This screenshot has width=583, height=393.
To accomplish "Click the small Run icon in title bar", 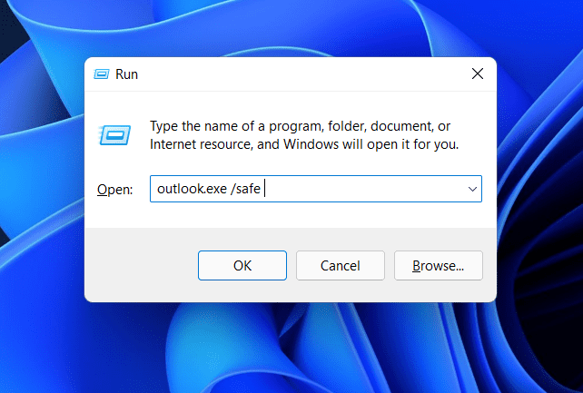I will coord(101,74).
